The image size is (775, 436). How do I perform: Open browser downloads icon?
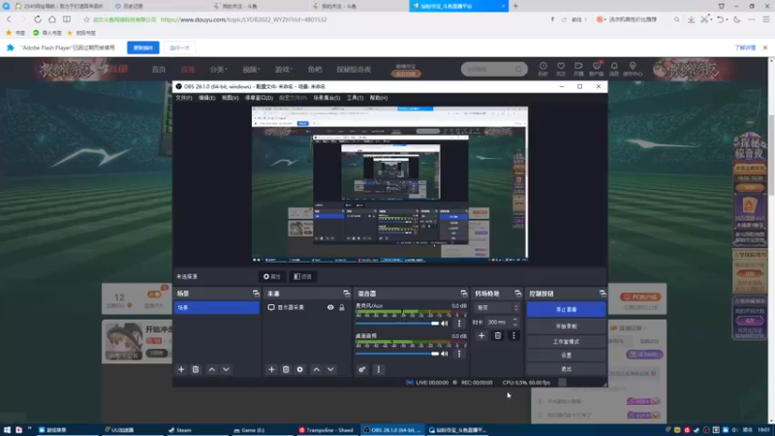pos(691,19)
